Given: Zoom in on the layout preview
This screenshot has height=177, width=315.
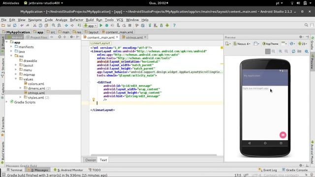Looking at the screenshot, I should (280, 51).
